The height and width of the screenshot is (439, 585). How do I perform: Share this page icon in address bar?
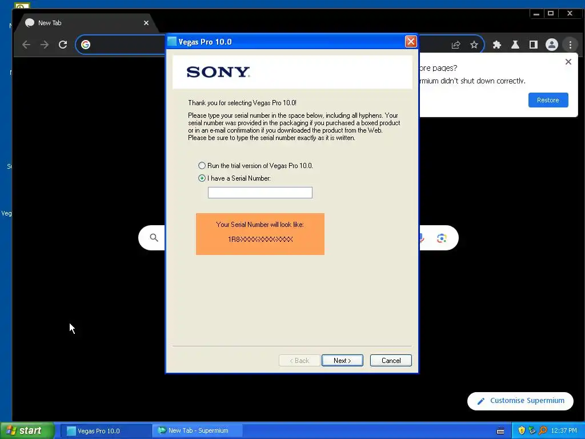pyautogui.click(x=455, y=45)
